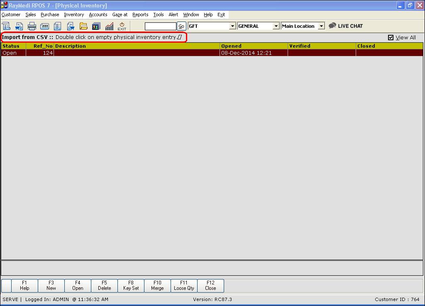The width and height of the screenshot is (425, 306).
Task: Open the Sales menu
Action: 31,15
